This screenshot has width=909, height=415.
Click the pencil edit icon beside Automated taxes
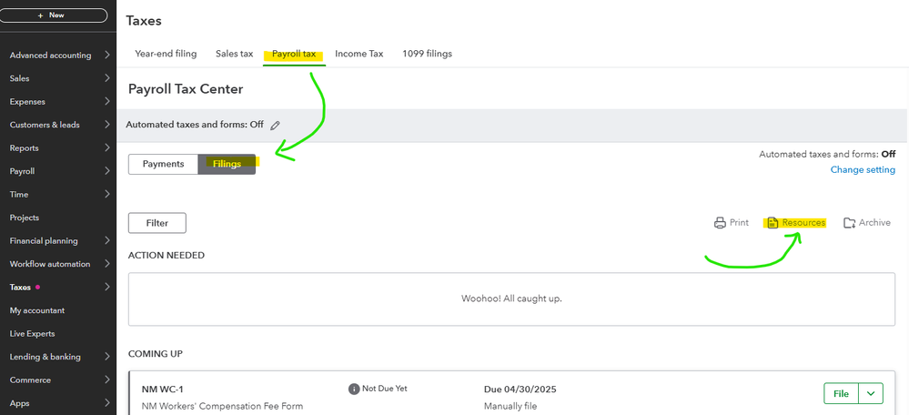tap(276, 126)
